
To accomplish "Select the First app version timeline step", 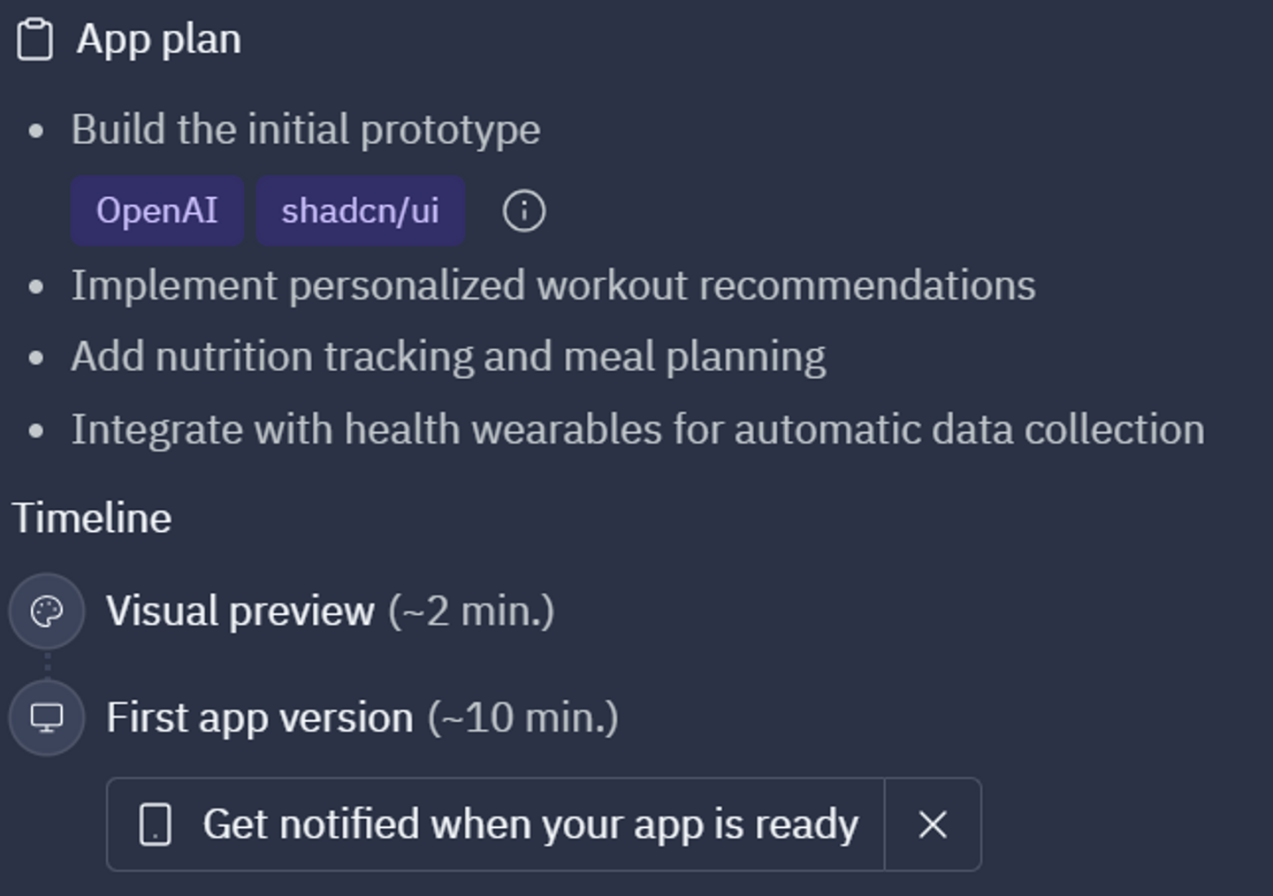I will point(259,718).
